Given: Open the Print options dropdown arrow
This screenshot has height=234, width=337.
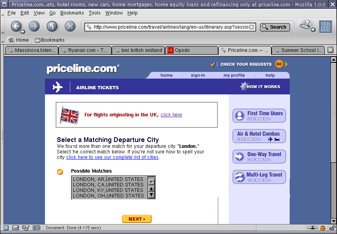Looking at the screenshot, I should (313, 29).
